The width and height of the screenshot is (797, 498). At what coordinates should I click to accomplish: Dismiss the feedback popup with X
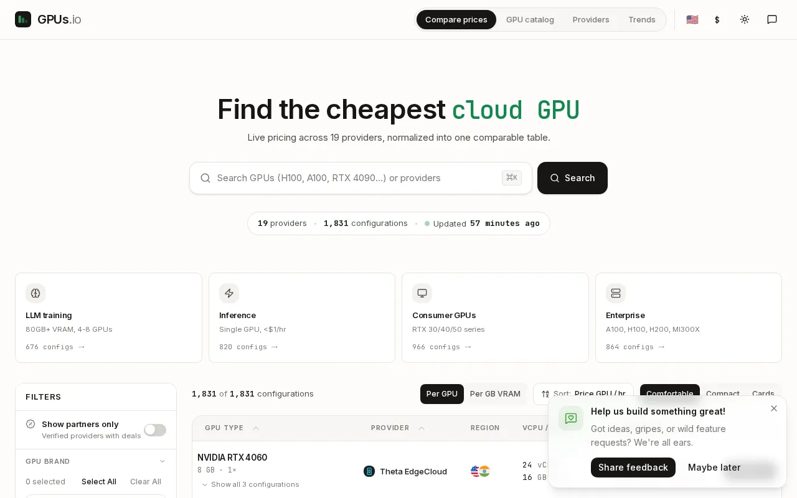point(774,408)
